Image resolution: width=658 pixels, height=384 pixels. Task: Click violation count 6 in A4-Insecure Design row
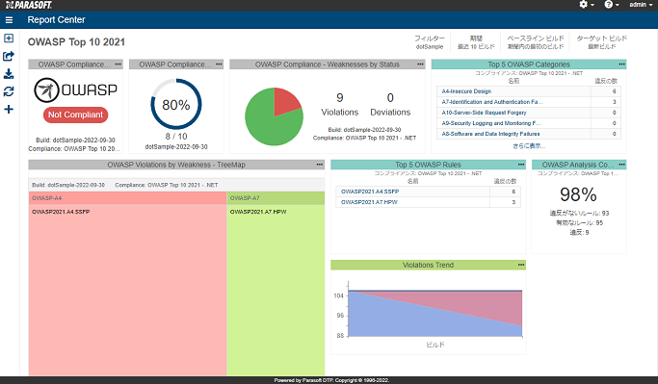click(x=614, y=91)
